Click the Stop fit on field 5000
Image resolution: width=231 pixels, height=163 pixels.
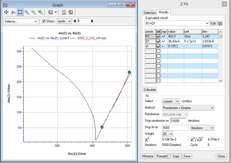[x=175, y=128]
